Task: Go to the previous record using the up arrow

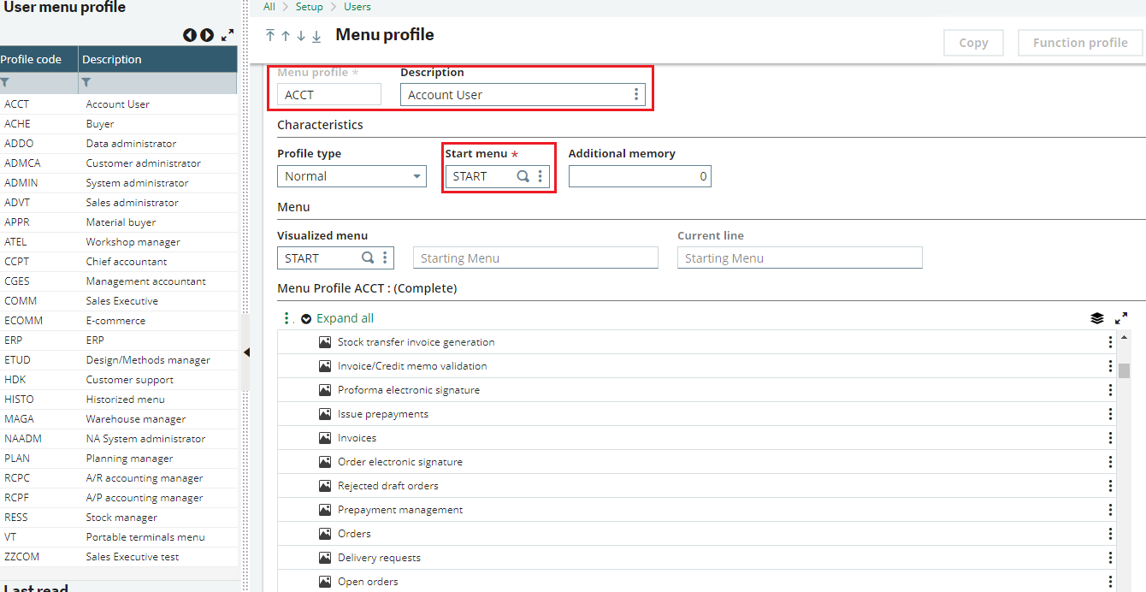Action: coord(286,37)
